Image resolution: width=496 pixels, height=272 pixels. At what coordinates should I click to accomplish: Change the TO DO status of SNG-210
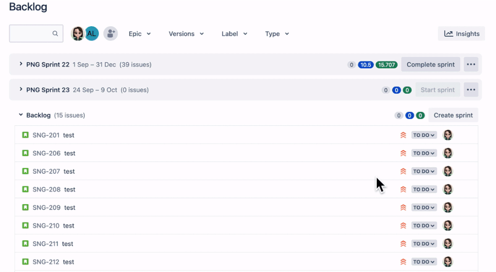[424, 225]
